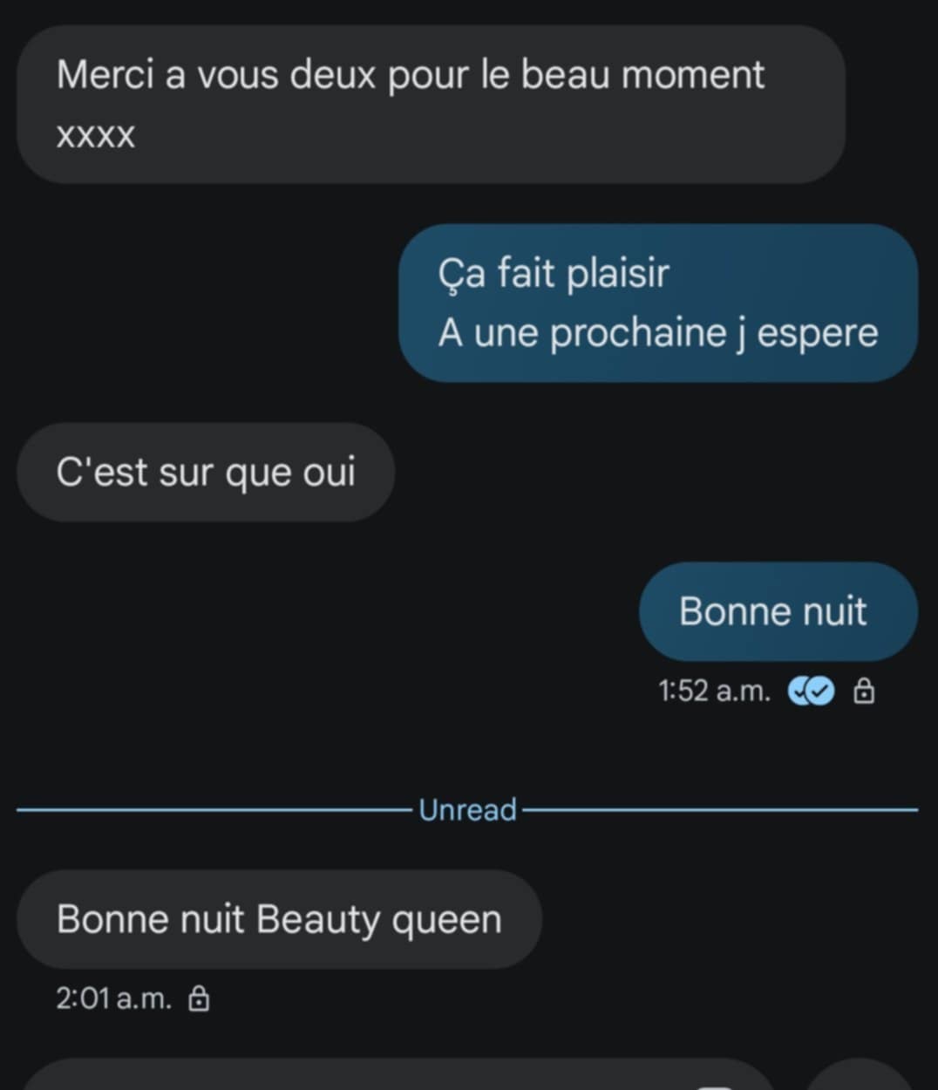Select the 'Bonne nuit Beauty queen' message
Viewport: 938px width, 1090px height.
279,919
